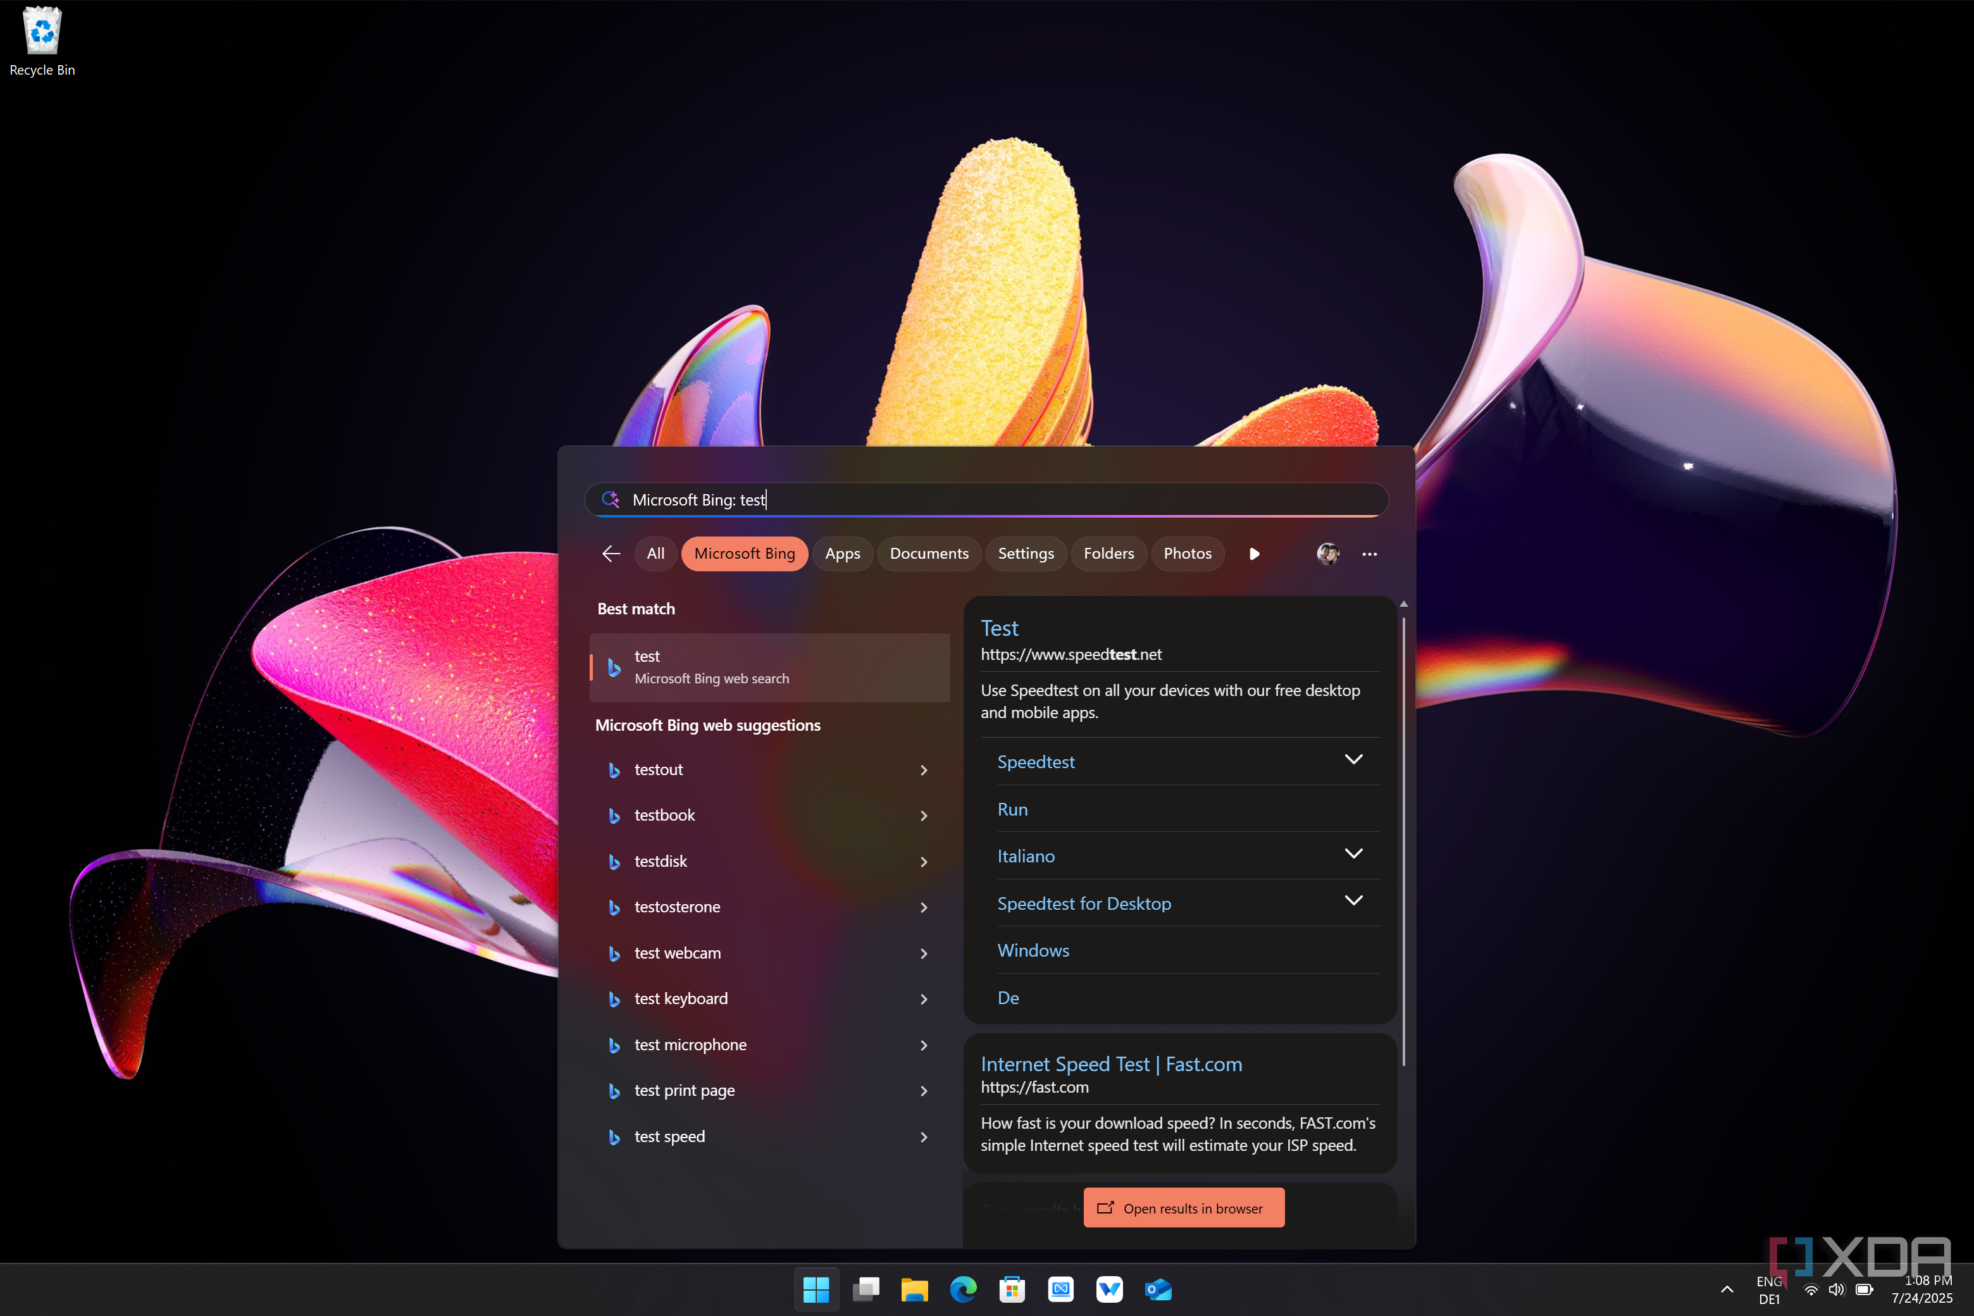Open the Windows link
Image resolution: width=1974 pixels, height=1316 pixels.
(x=1033, y=950)
